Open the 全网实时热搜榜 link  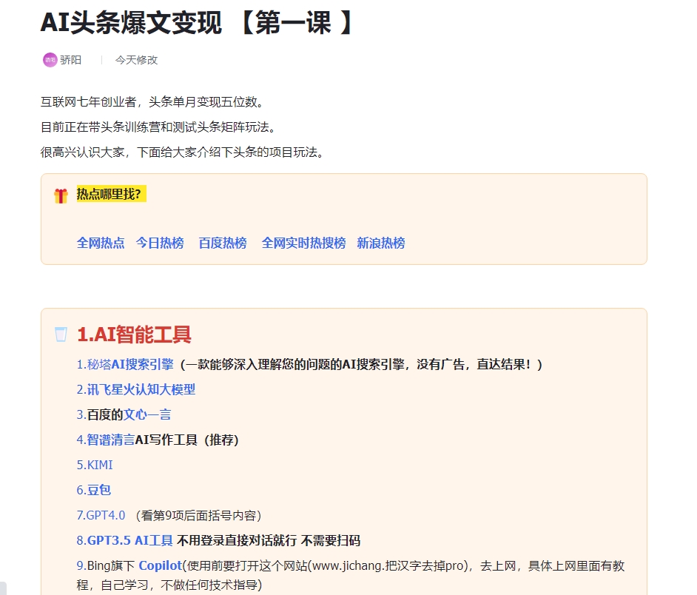pos(303,243)
